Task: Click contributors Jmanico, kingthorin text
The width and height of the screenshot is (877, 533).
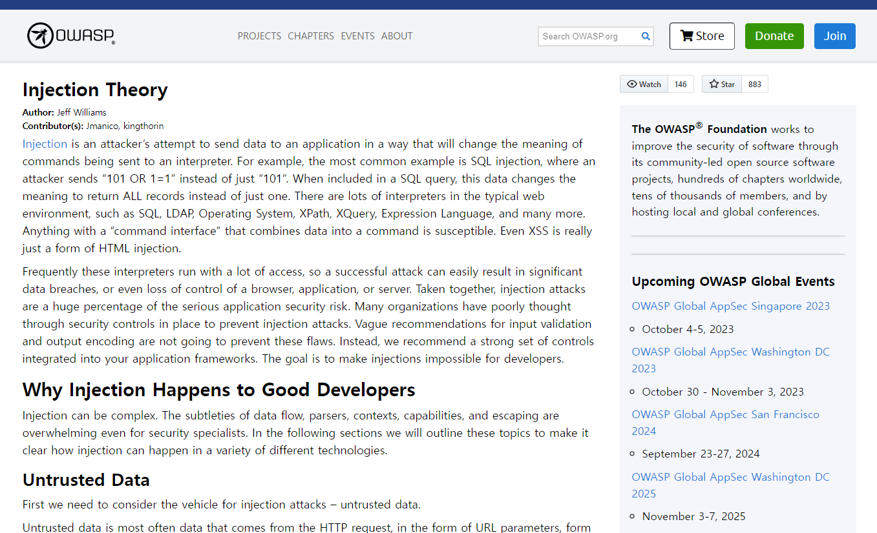Action: (x=125, y=126)
